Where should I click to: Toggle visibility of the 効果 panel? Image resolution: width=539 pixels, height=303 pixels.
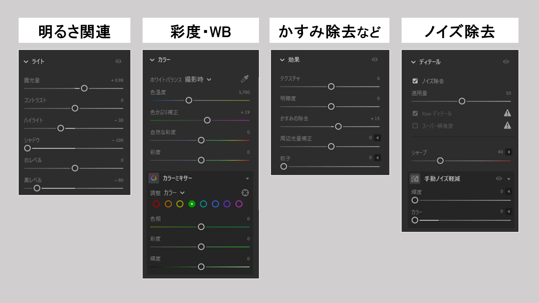(x=375, y=59)
